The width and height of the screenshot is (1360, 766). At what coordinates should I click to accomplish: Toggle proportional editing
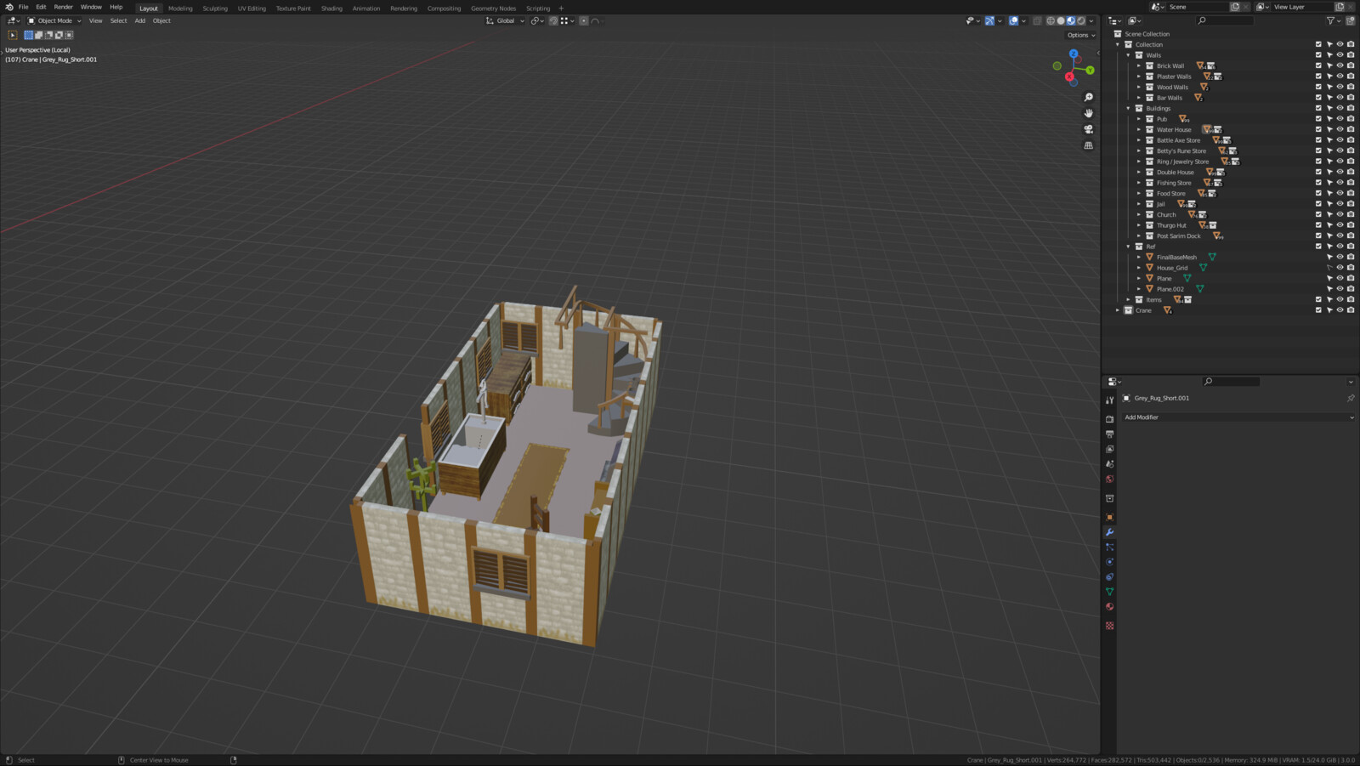584,20
